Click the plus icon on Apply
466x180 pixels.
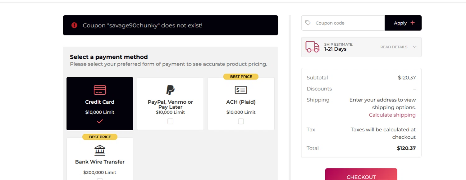click(413, 23)
